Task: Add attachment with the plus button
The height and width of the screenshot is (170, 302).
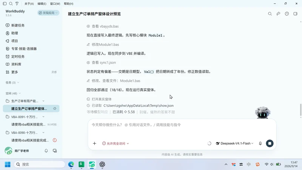Action: (94, 144)
